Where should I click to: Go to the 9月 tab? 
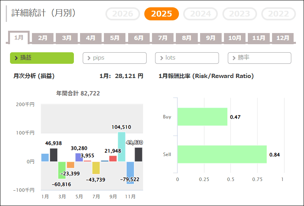[x=211, y=38]
